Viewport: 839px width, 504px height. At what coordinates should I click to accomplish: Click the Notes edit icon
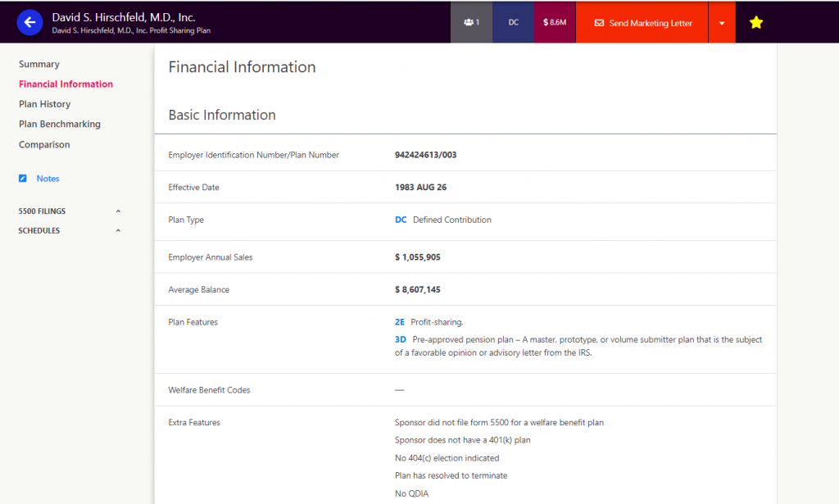coord(23,179)
